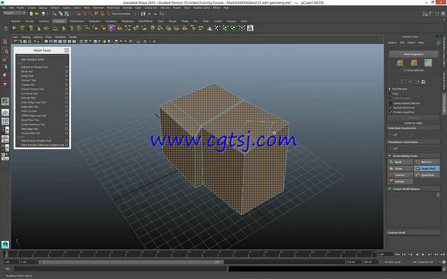The width and height of the screenshot is (447, 279).
Task: Choose the Scale tool cube icon
Action: click(x=5, y=85)
